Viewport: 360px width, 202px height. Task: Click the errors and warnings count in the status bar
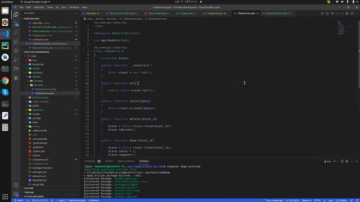[x=40, y=200]
